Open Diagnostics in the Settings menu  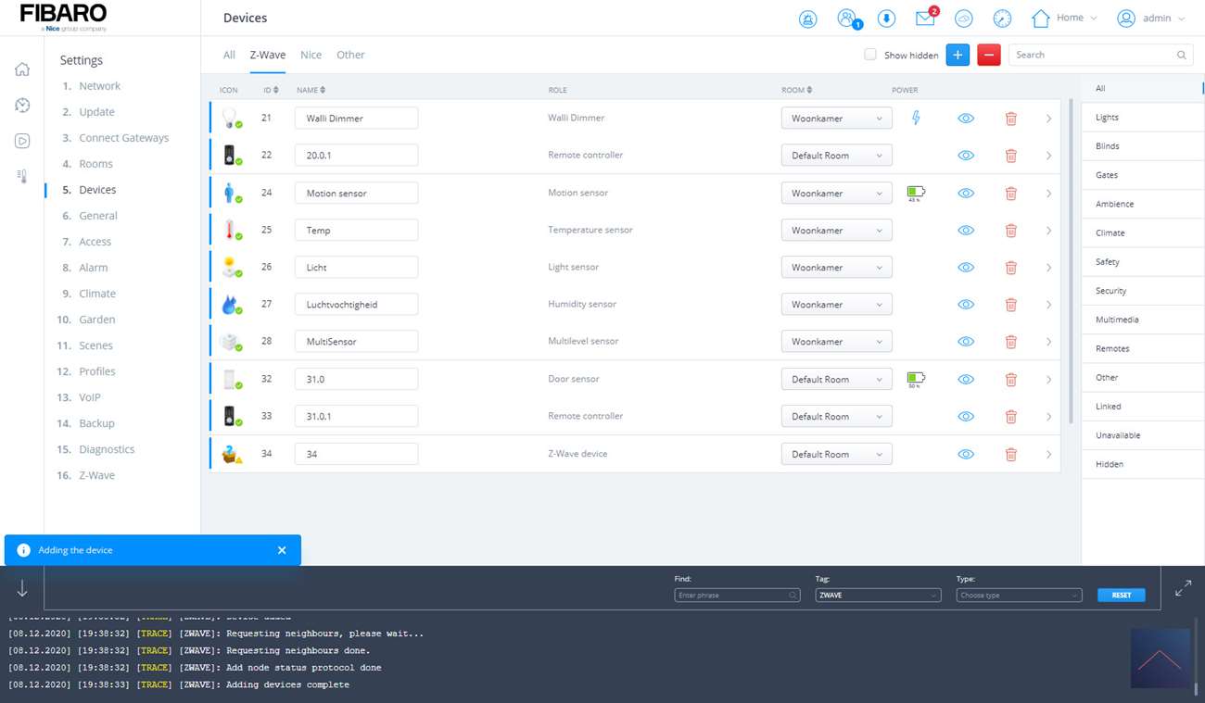(107, 449)
